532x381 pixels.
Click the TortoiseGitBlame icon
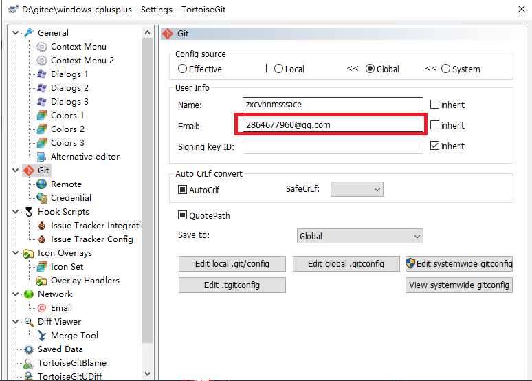(x=29, y=363)
